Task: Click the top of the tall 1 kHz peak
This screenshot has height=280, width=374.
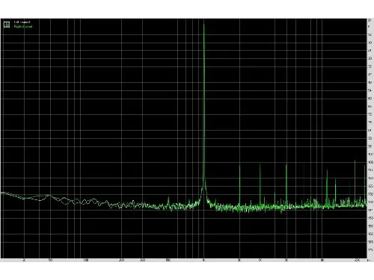Action: [x=204, y=25]
